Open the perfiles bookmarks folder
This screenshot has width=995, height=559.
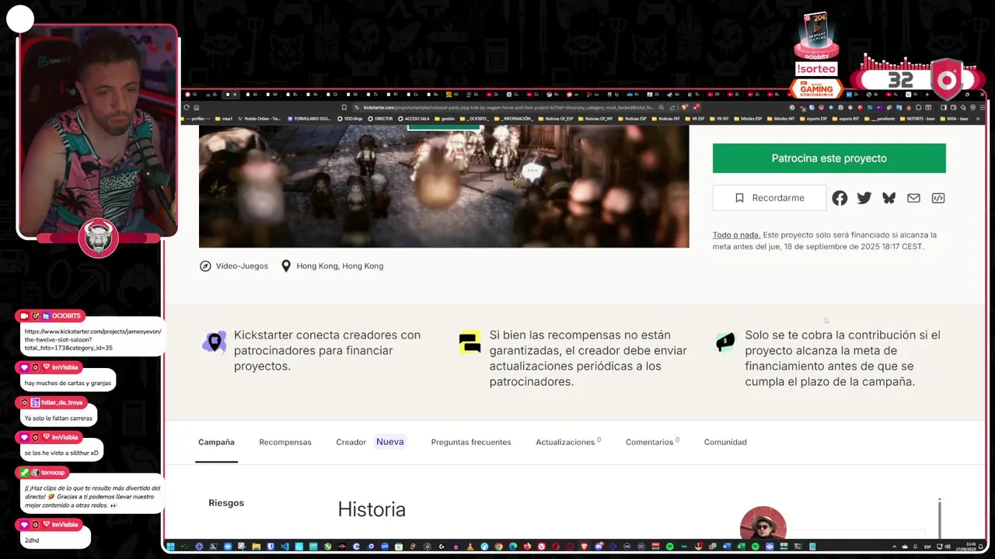point(197,119)
